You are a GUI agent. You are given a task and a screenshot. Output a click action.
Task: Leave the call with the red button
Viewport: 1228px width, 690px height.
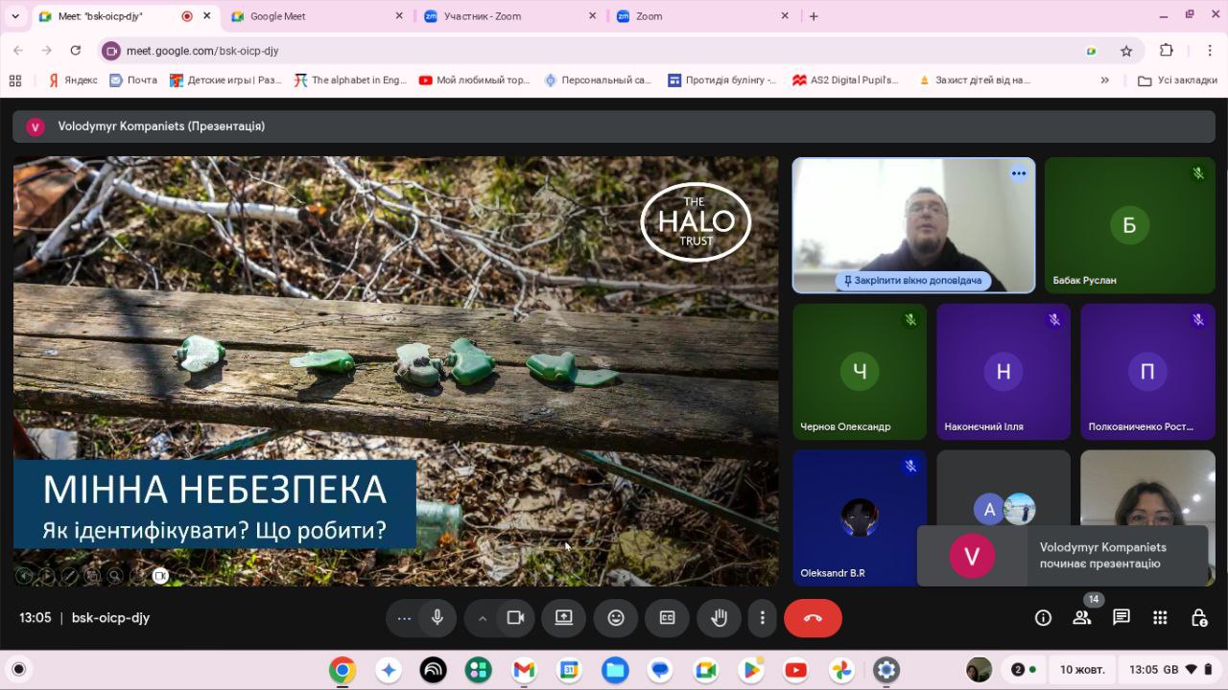click(x=813, y=618)
